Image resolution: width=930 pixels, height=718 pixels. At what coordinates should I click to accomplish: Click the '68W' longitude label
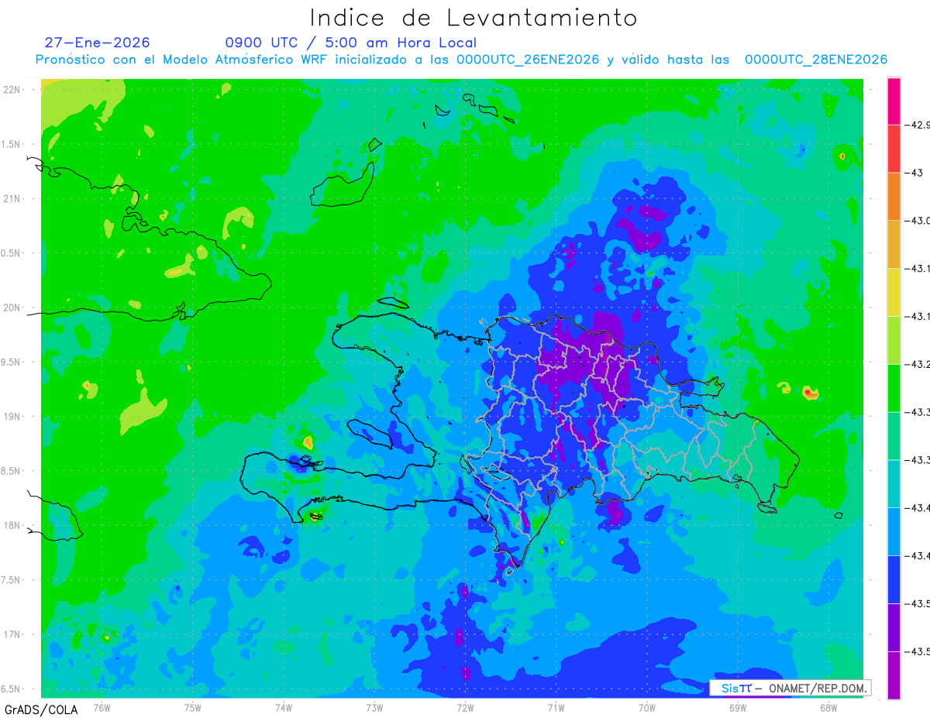point(828,706)
